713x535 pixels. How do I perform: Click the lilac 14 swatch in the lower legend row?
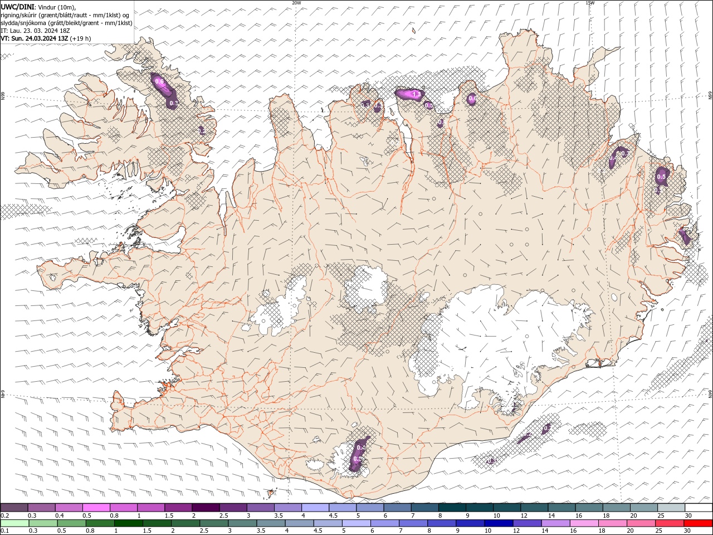pyautogui.click(x=555, y=523)
